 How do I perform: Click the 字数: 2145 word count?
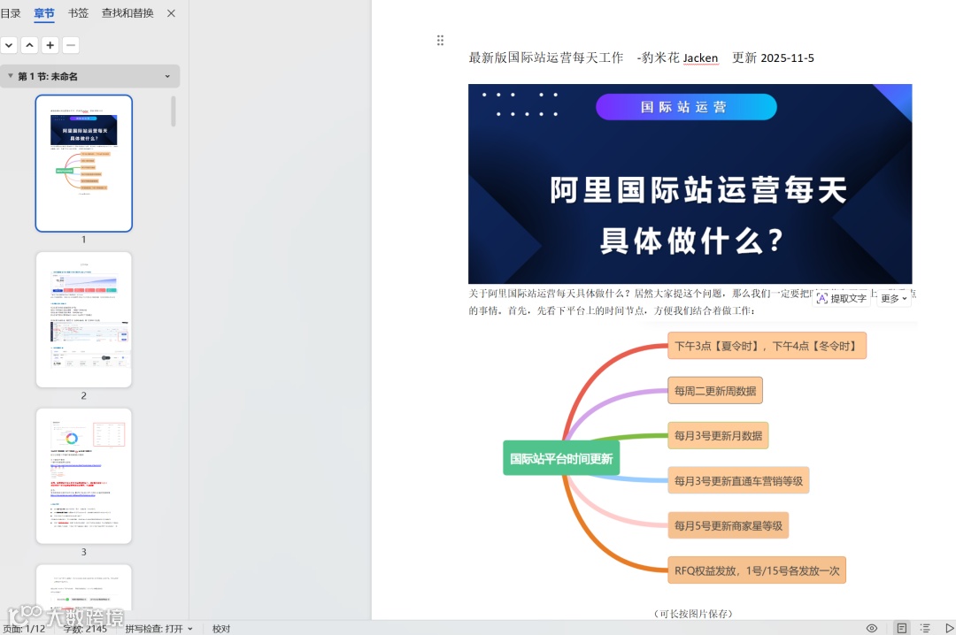tap(85, 628)
